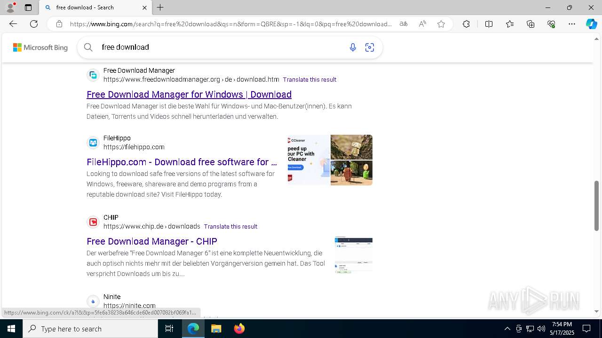Click the address bar URL
This screenshot has height=338, width=602.
pos(230,24)
